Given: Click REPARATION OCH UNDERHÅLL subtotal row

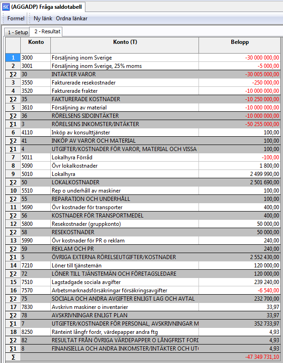Looking at the screenshot, I should (x=143, y=199).
